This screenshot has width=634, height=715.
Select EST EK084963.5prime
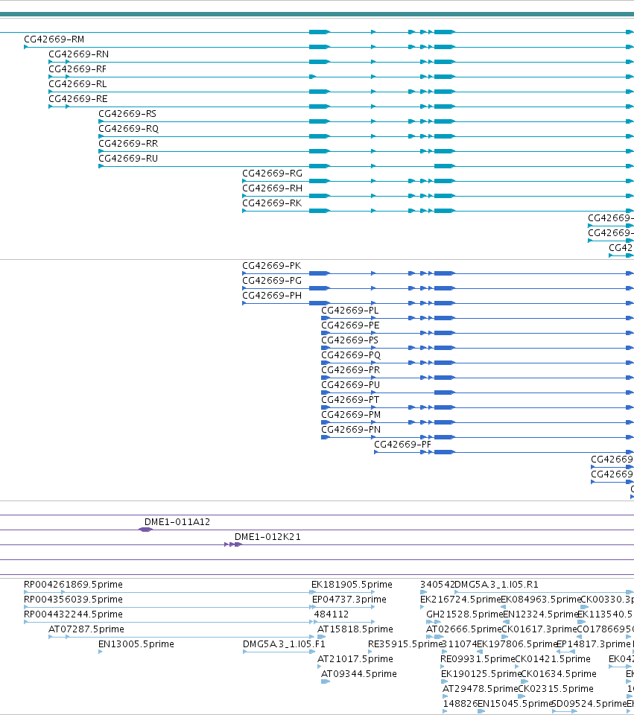coord(541,600)
